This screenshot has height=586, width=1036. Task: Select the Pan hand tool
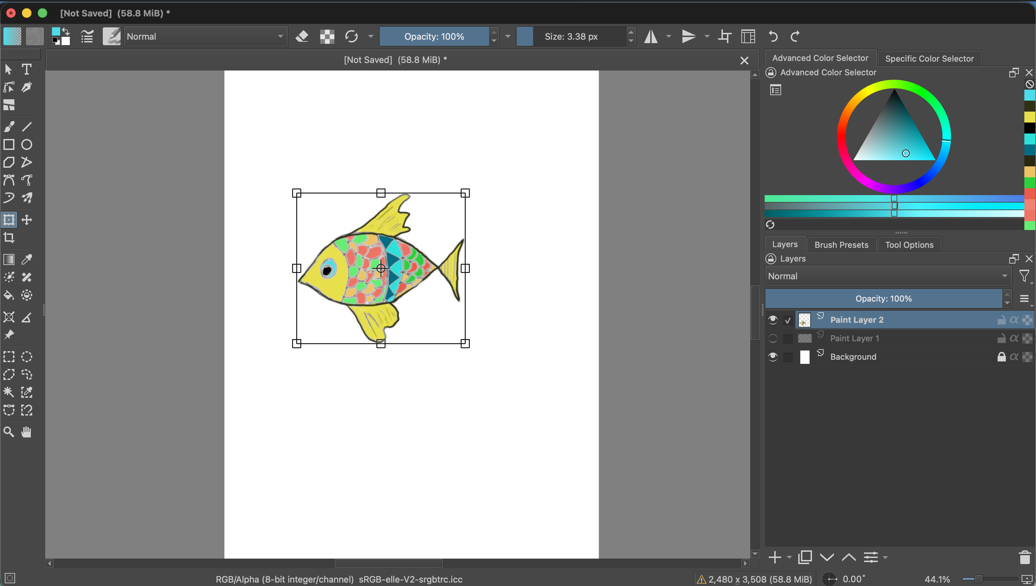click(27, 432)
